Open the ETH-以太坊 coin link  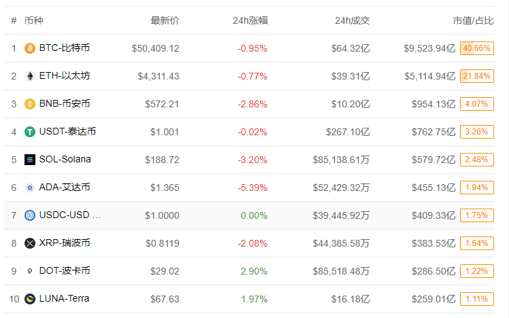click(64, 76)
